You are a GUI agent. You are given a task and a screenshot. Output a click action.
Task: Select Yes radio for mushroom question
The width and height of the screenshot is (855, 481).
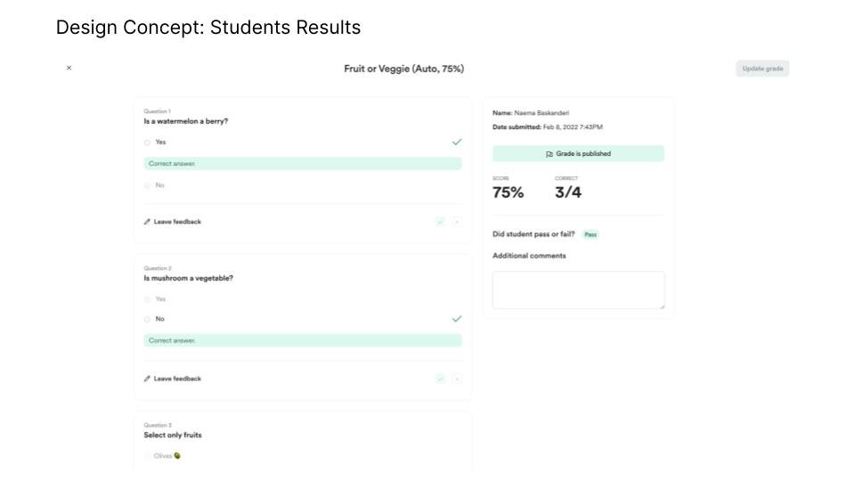(x=147, y=299)
